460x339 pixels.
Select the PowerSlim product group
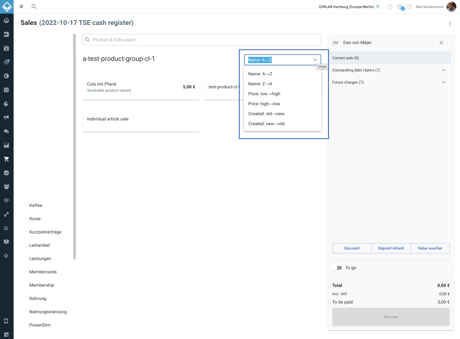[x=40, y=325]
